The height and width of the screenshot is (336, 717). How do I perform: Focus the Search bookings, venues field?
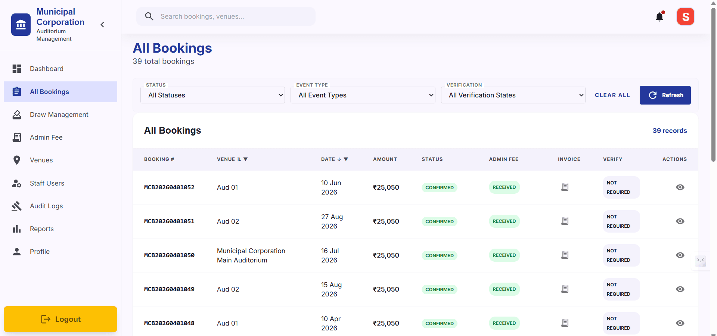pyautogui.click(x=226, y=16)
